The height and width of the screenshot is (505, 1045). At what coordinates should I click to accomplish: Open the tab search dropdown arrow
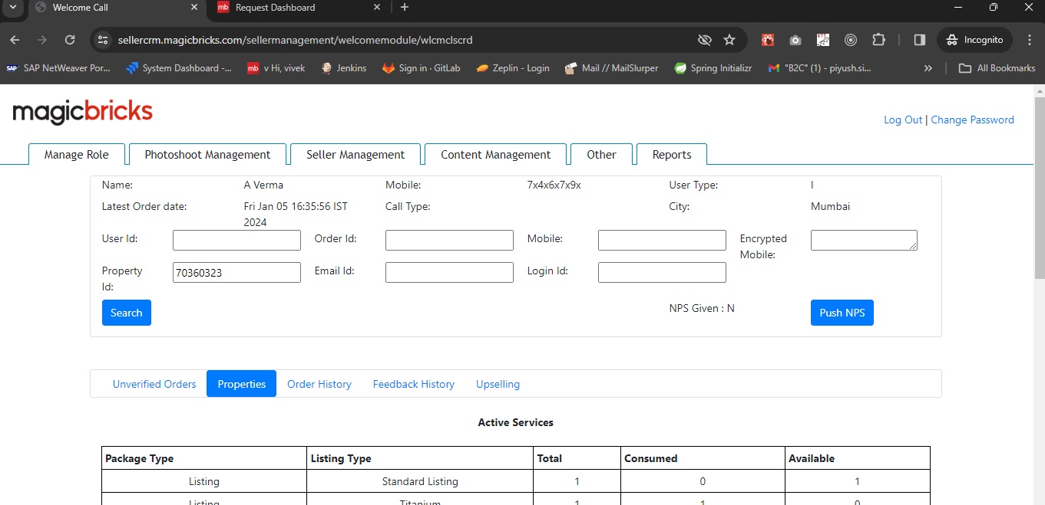click(13, 8)
